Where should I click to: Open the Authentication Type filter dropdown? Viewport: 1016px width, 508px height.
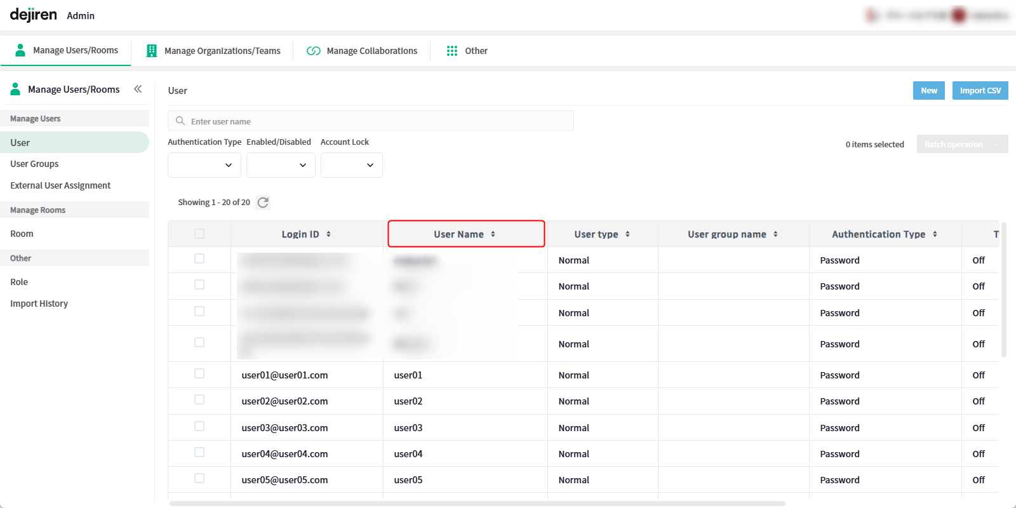(x=204, y=165)
